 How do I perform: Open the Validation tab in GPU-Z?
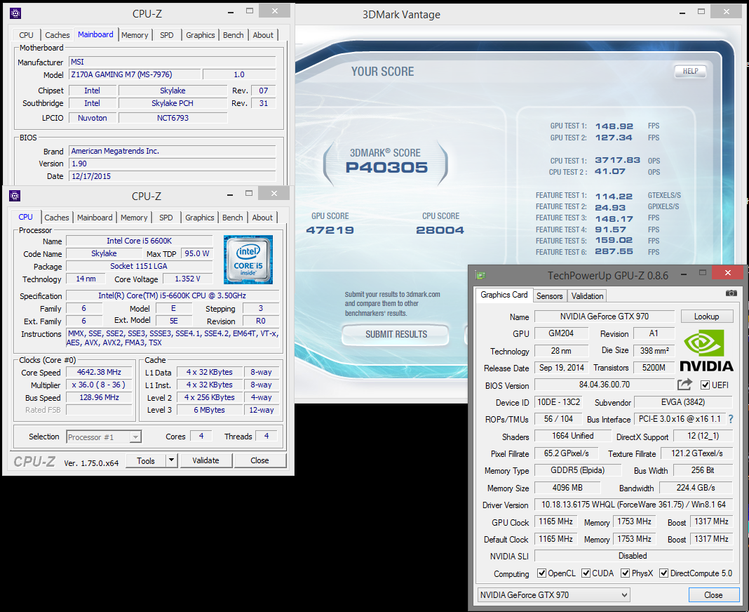point(587,296)
